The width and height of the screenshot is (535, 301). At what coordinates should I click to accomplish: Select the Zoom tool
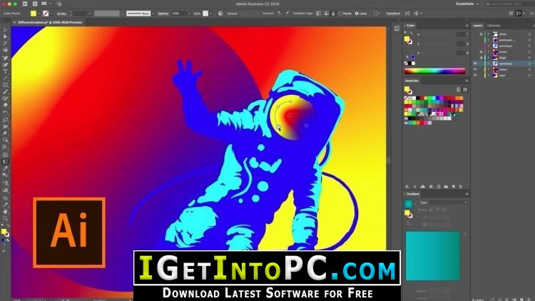(5, 218)
